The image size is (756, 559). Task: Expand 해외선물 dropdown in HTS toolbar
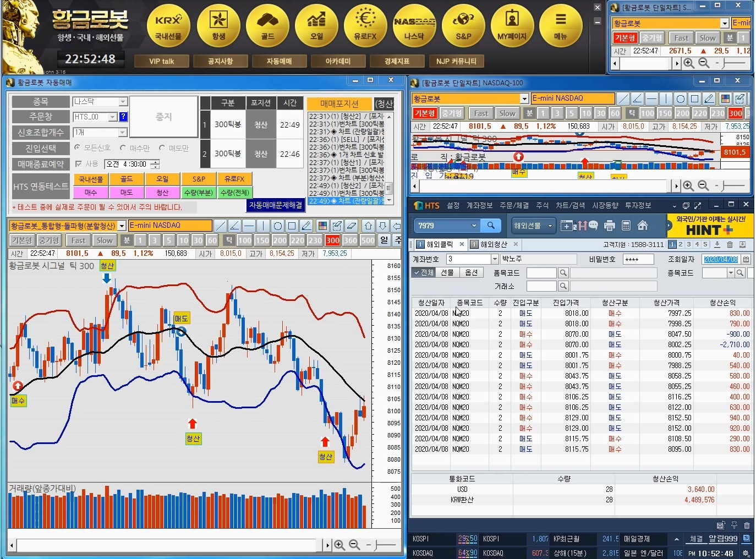550,226
